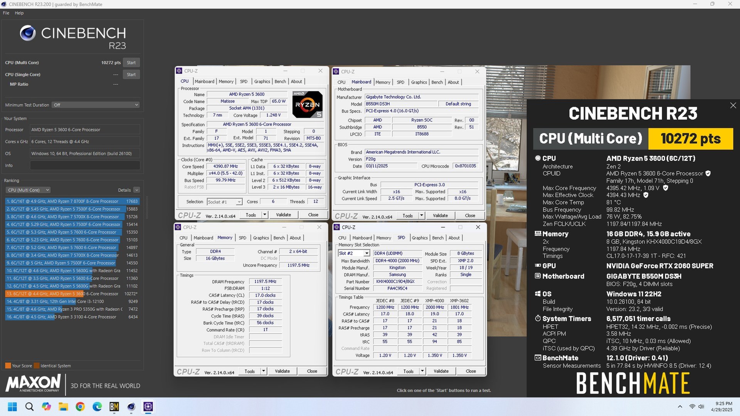Open taskbar Search icon
The image size is (740, 416).
point(29,407)
